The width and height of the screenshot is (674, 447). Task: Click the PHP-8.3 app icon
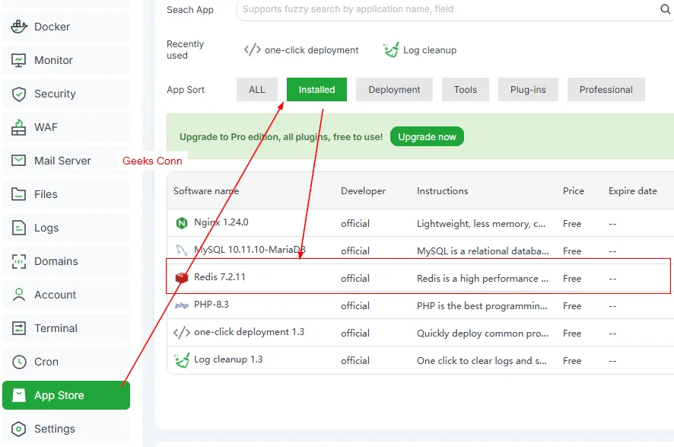click(181, 305)
